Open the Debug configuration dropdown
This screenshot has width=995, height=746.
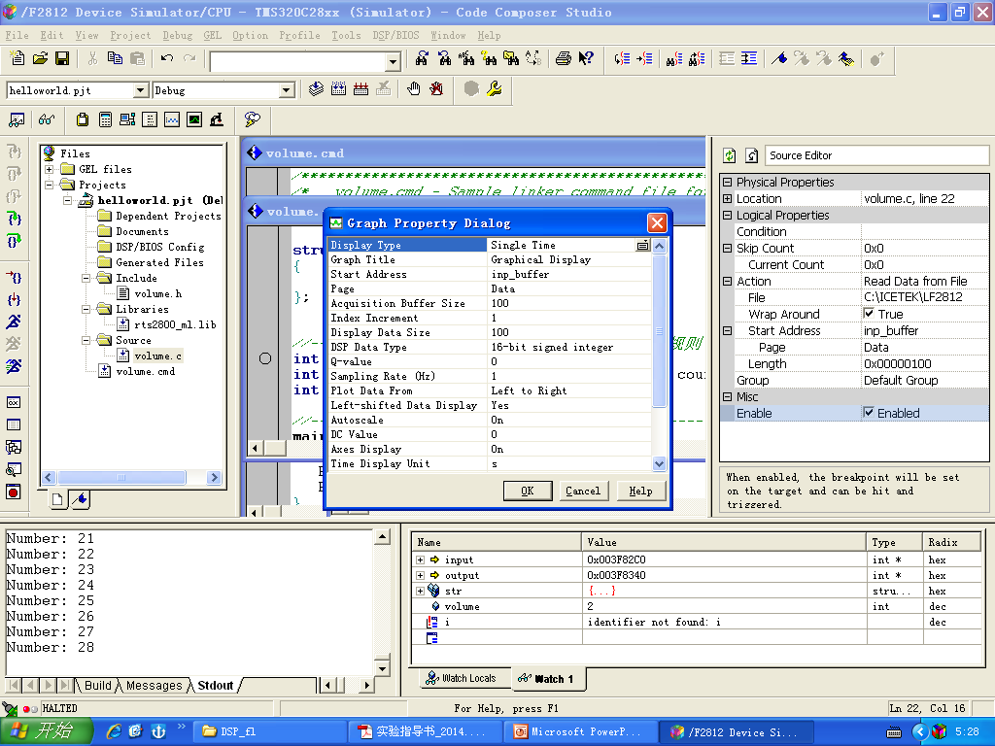pos(287,90)
